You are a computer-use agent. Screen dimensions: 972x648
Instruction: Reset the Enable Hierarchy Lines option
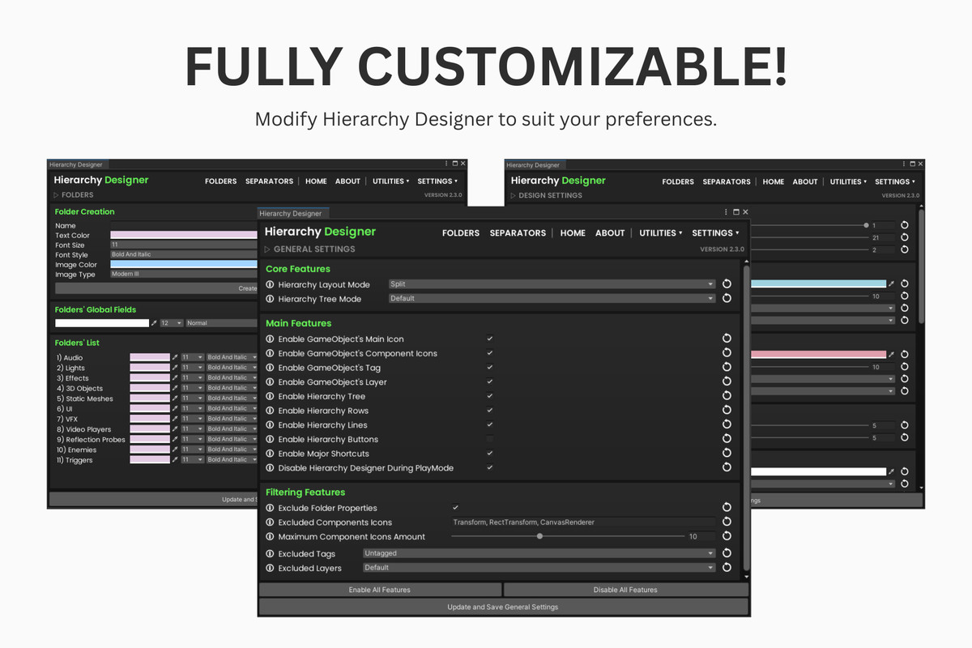tap(727, 424)
